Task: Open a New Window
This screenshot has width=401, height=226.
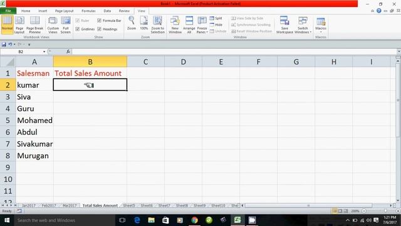Action: (175, 24)
